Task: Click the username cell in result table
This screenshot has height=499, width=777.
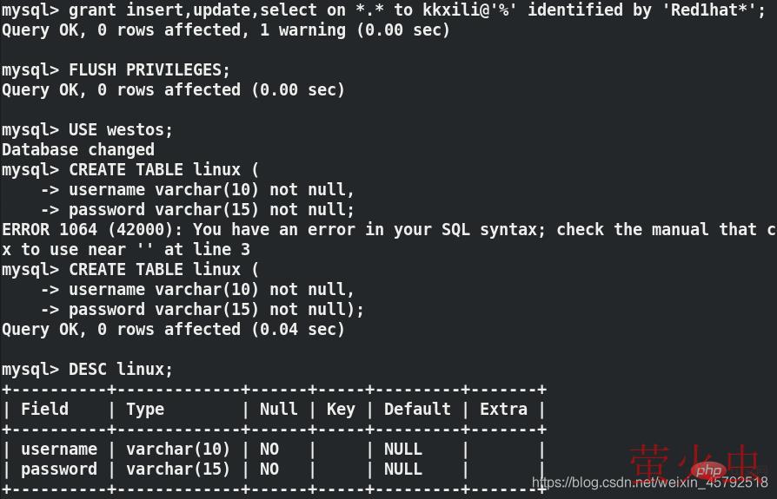Action: coord(59,450)
